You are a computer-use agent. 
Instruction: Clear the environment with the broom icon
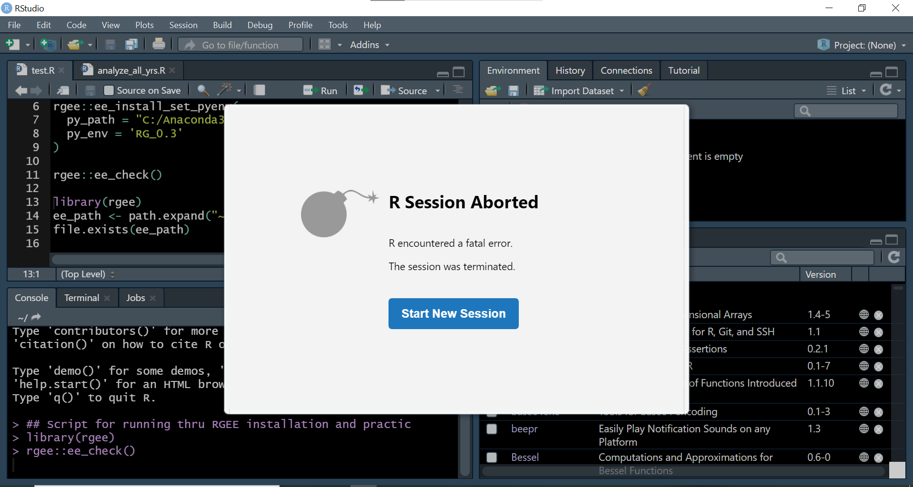point(644,90)
